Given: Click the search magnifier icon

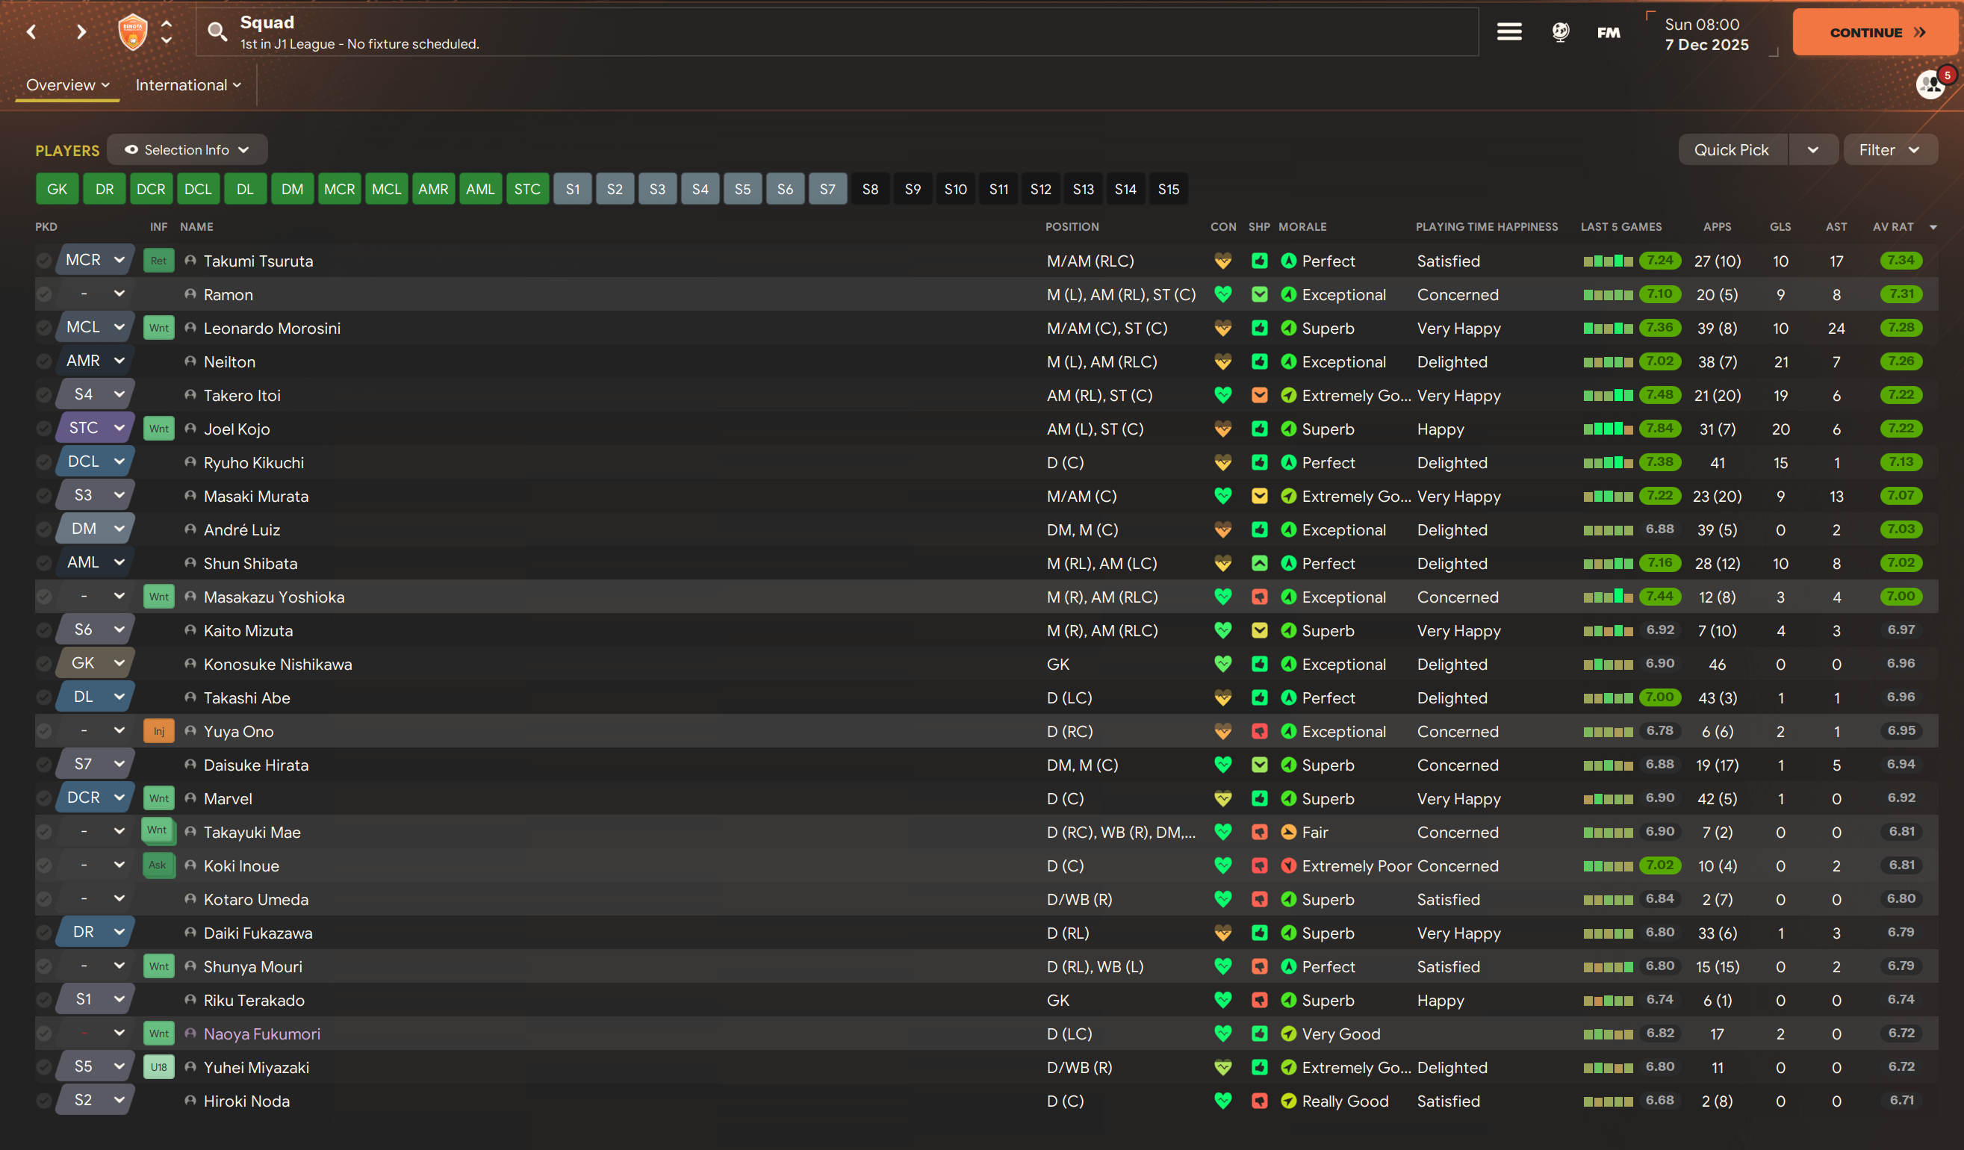Looking at the screenshot, I should (217, 32).
